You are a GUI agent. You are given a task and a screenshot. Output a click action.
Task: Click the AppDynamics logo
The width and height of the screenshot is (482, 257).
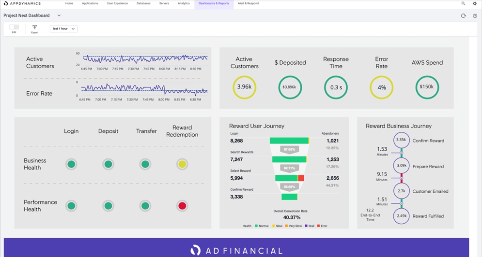(22, 3)
